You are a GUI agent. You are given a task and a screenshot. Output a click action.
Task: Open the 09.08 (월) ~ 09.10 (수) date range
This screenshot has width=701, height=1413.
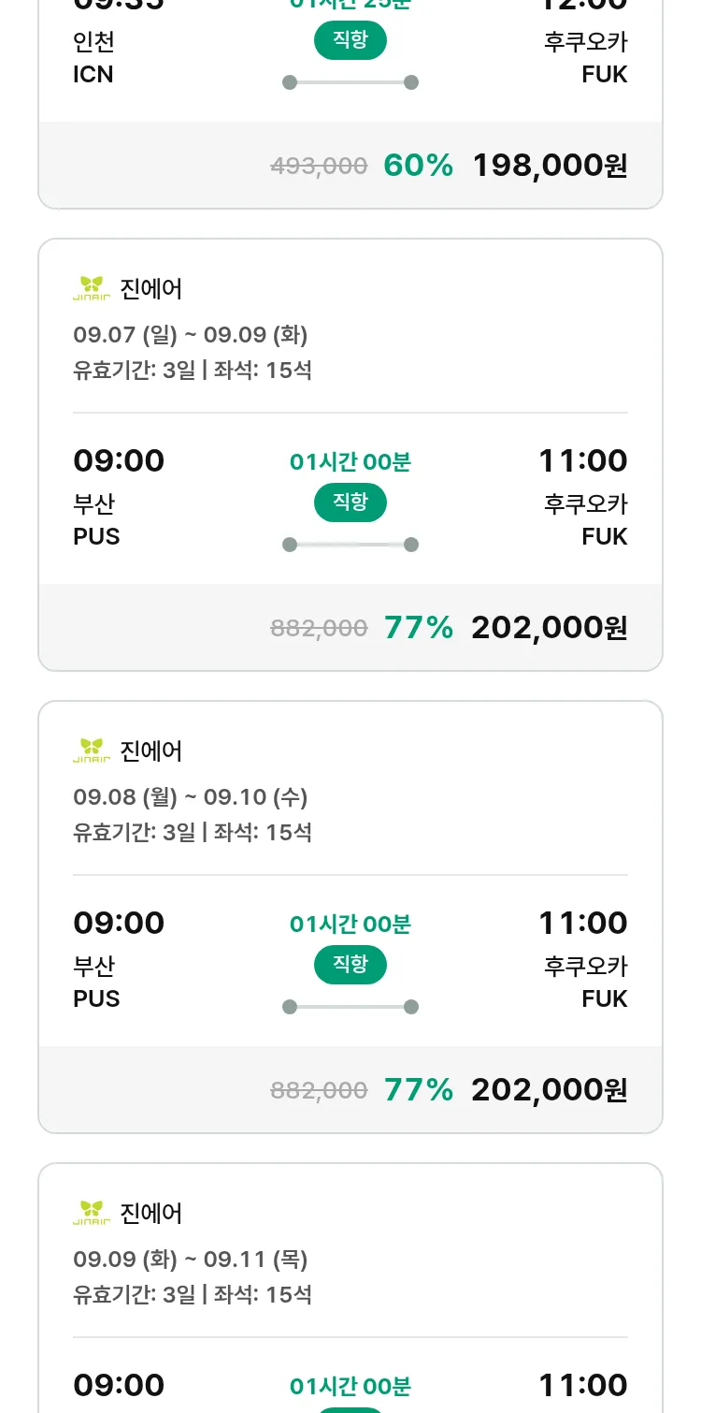(x=191, y=797)
